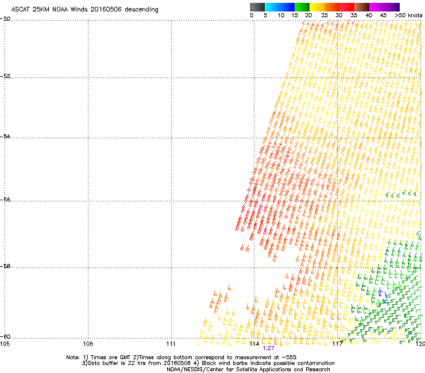Screen dimensions: 425x373
Task: Click longitude label '114'
Action: [x=254, y=344]
